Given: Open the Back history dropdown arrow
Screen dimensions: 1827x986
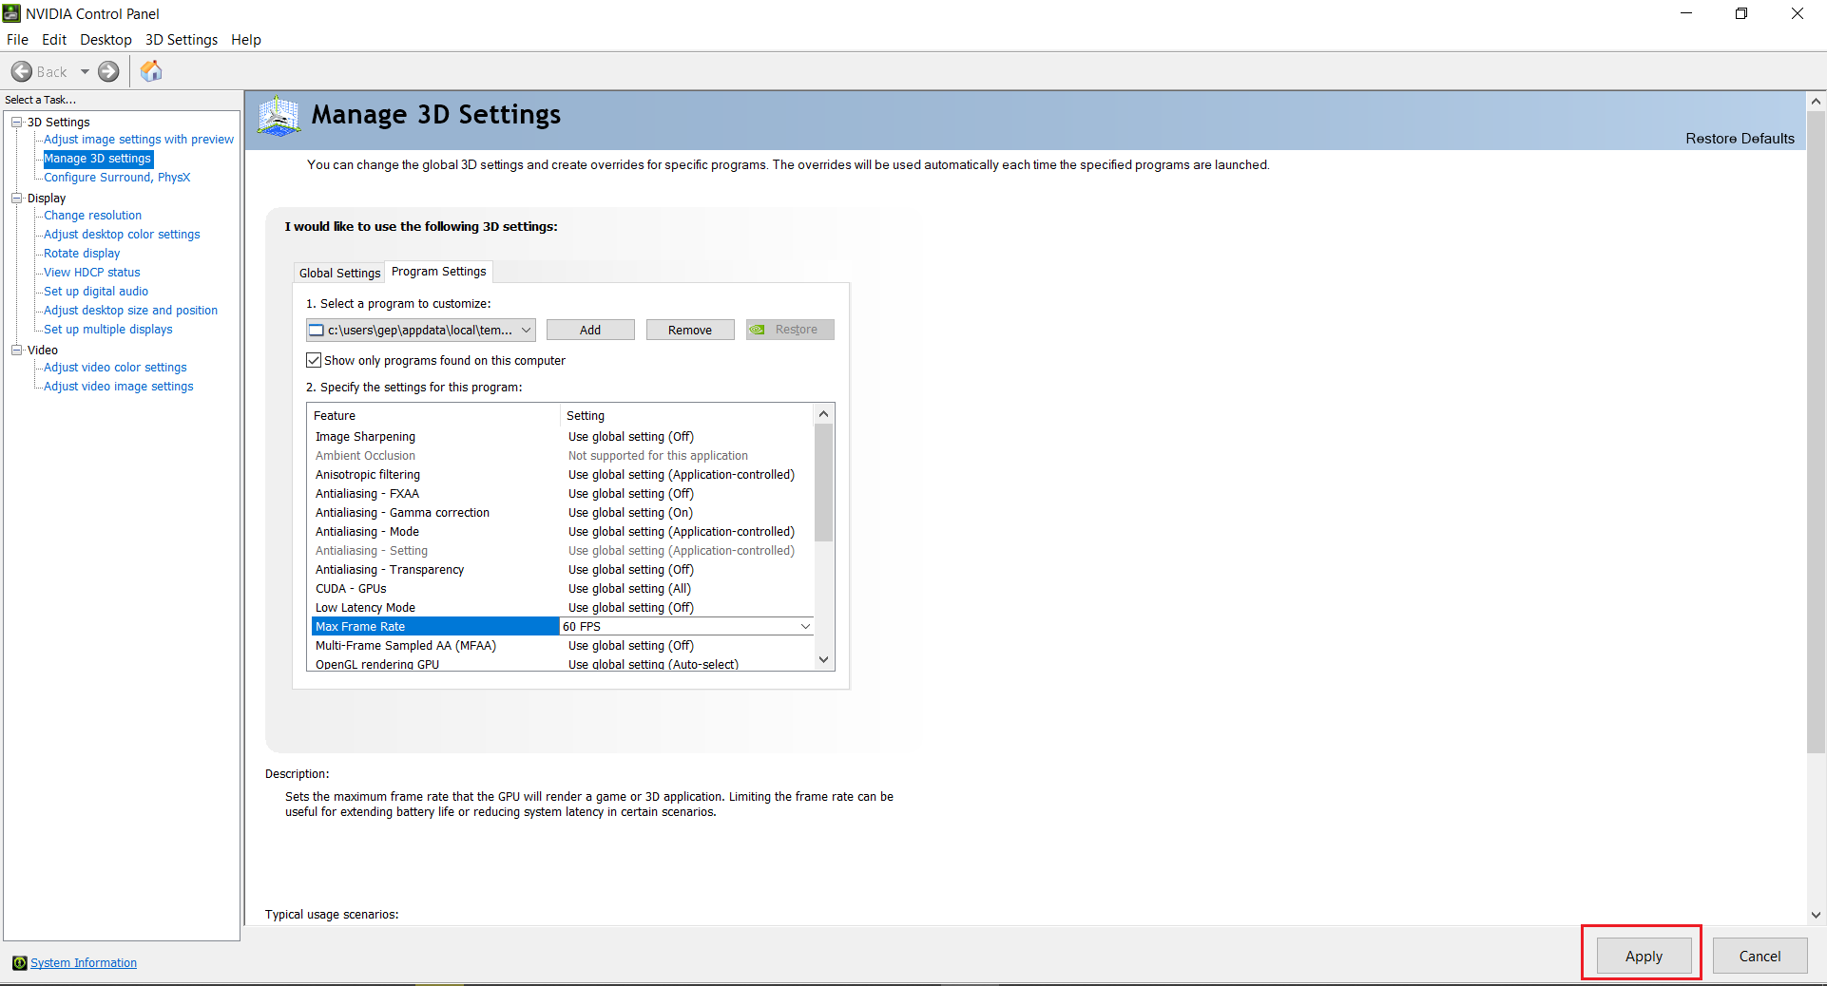Looking at the screenshot, I should coord(85,71).
